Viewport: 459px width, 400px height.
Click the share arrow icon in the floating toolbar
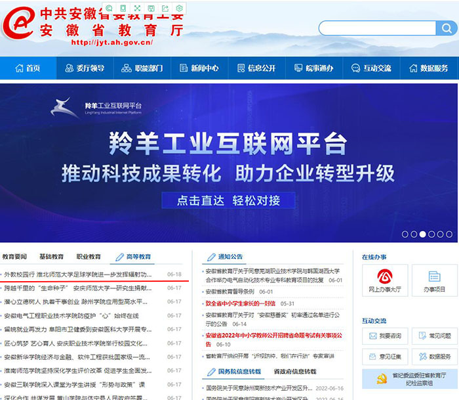(165, 9)
